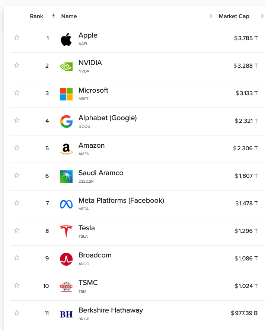The width and height of the screenshot is (265, 330).
Task: Sort table by the Rank column arrows
Action: tap(54, 16)
